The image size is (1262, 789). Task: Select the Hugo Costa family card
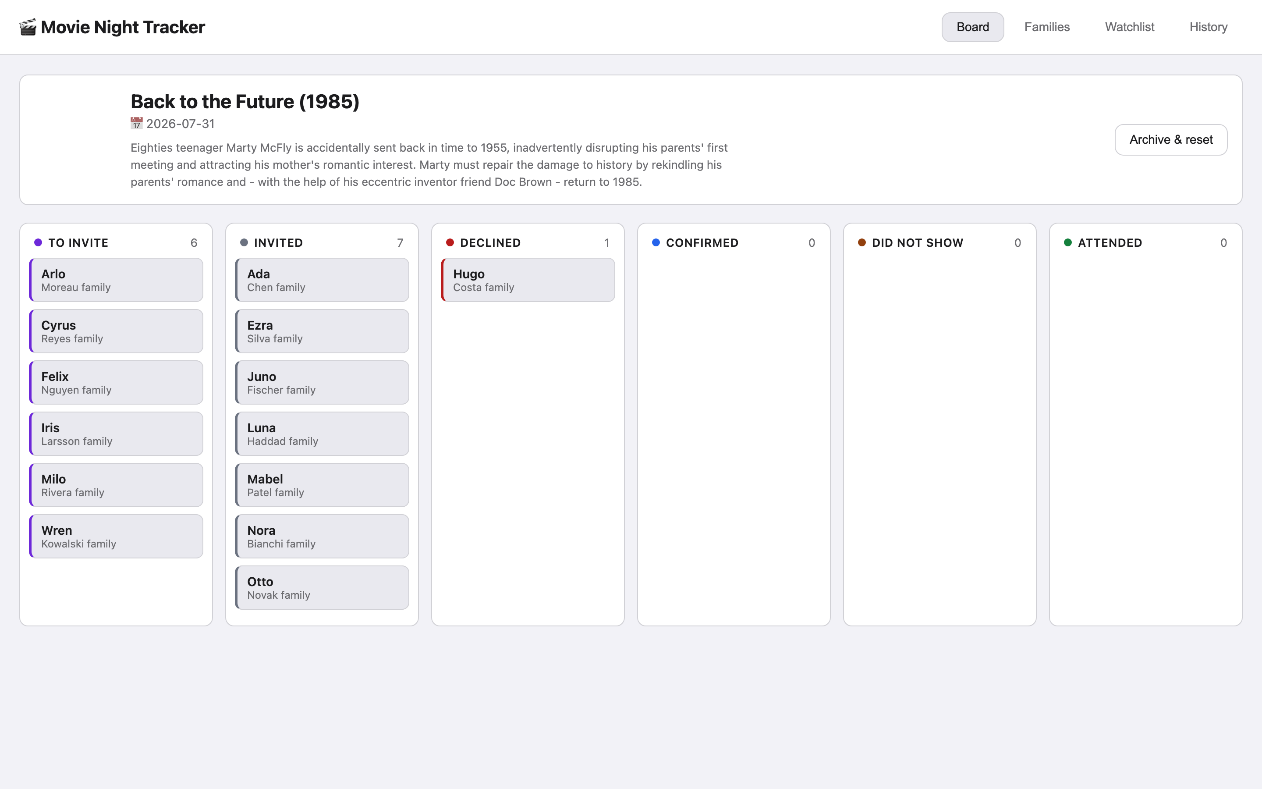pyautogui.click(x=528, y=280)
